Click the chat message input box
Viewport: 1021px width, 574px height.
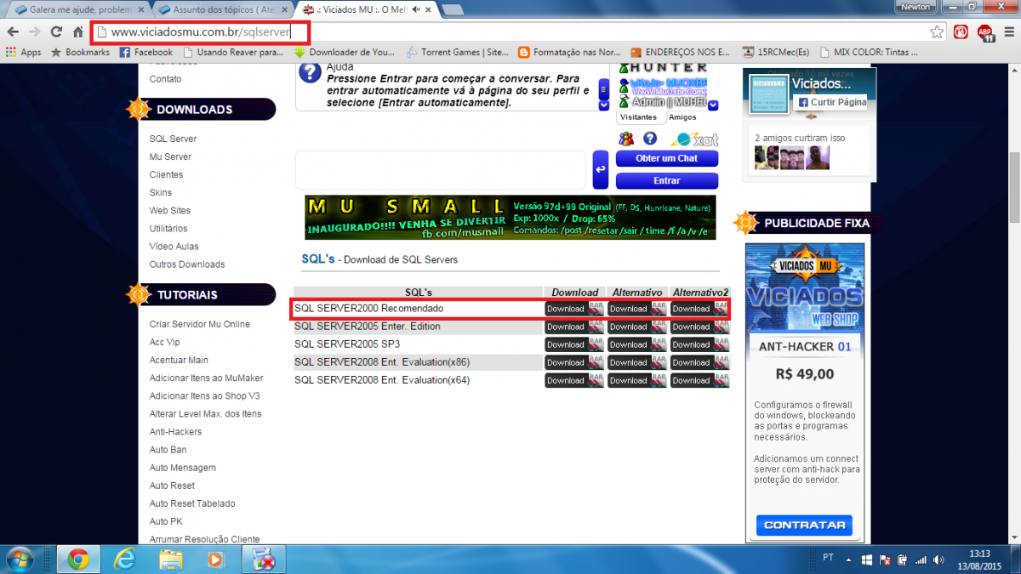(441, 169)
